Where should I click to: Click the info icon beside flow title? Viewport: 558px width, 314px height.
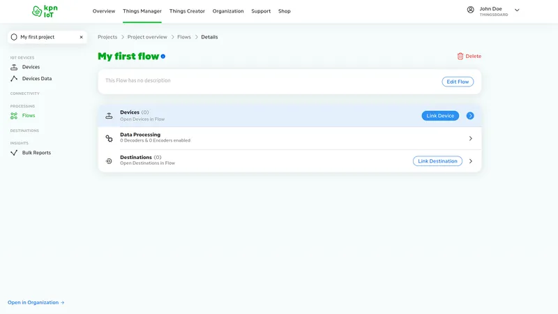pyautogui.click(x=163, y=57)
